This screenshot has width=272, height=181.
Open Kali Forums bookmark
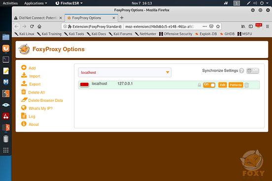point(120,34)
